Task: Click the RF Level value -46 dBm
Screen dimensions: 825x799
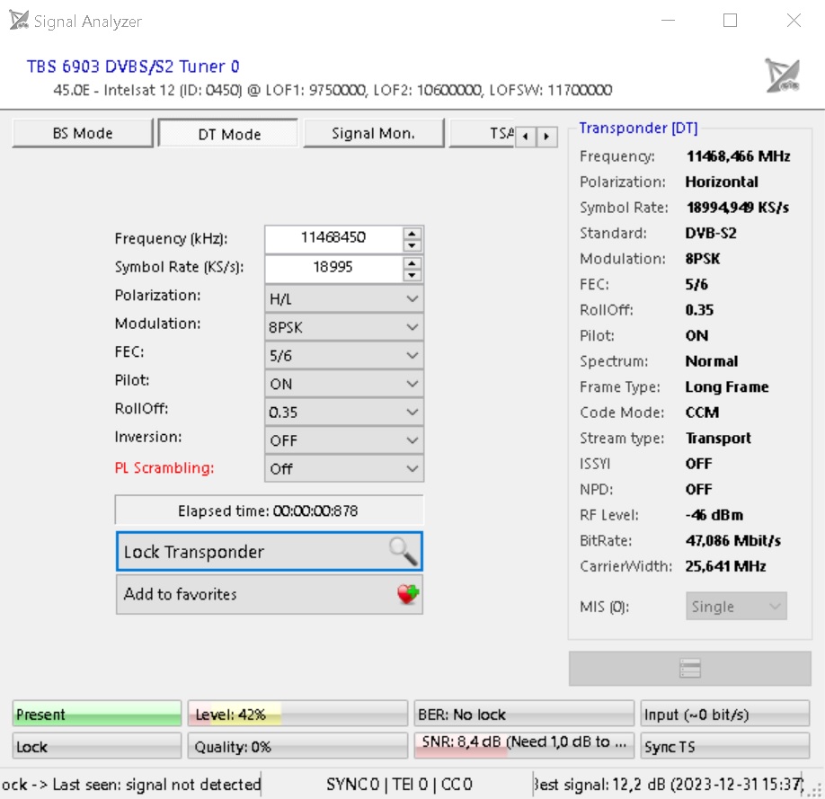Action: click(714, 515)
